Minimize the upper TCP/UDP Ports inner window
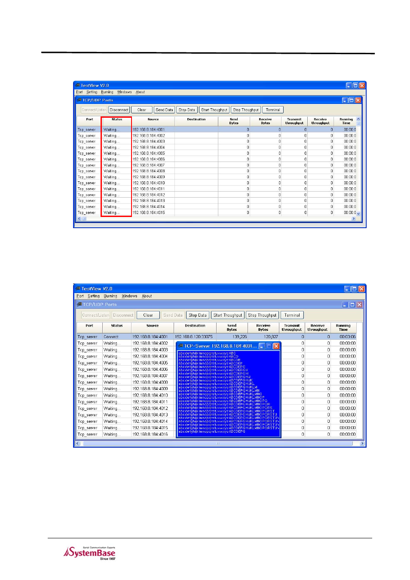This screenshot has height=580, width=410. (345, 100)
